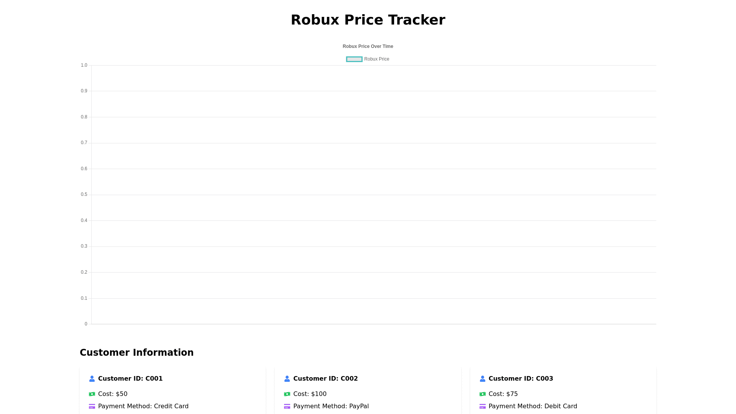This screenshot has height=414, width=736.
Task: Select the Customer ID: C001 card title
Action: point(130,379)
